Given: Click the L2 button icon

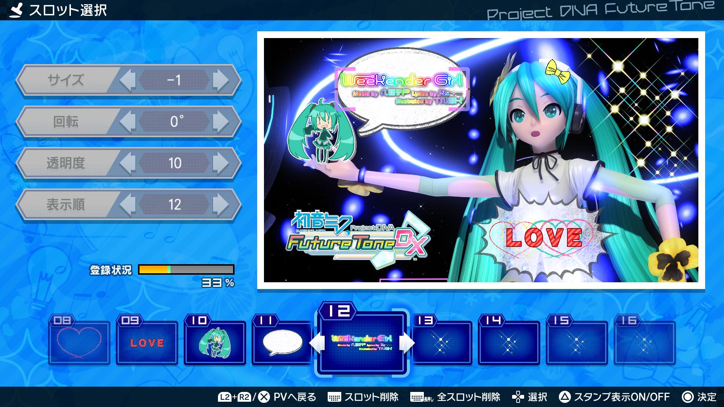Looking at the screenshot, I should (225, 397).
